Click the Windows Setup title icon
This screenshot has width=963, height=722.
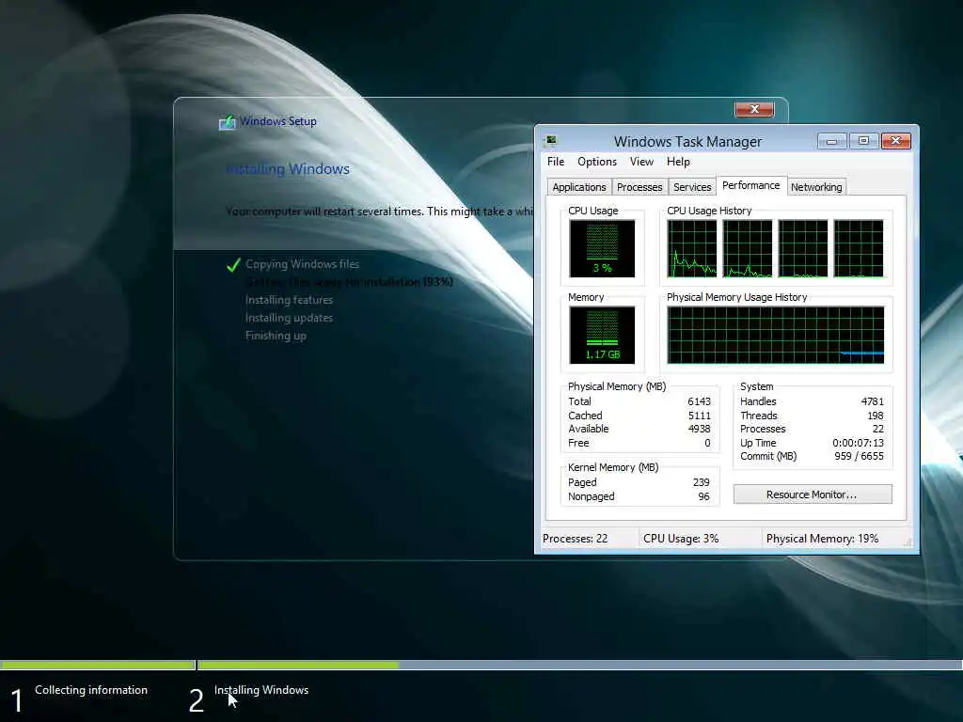(228, 121)
